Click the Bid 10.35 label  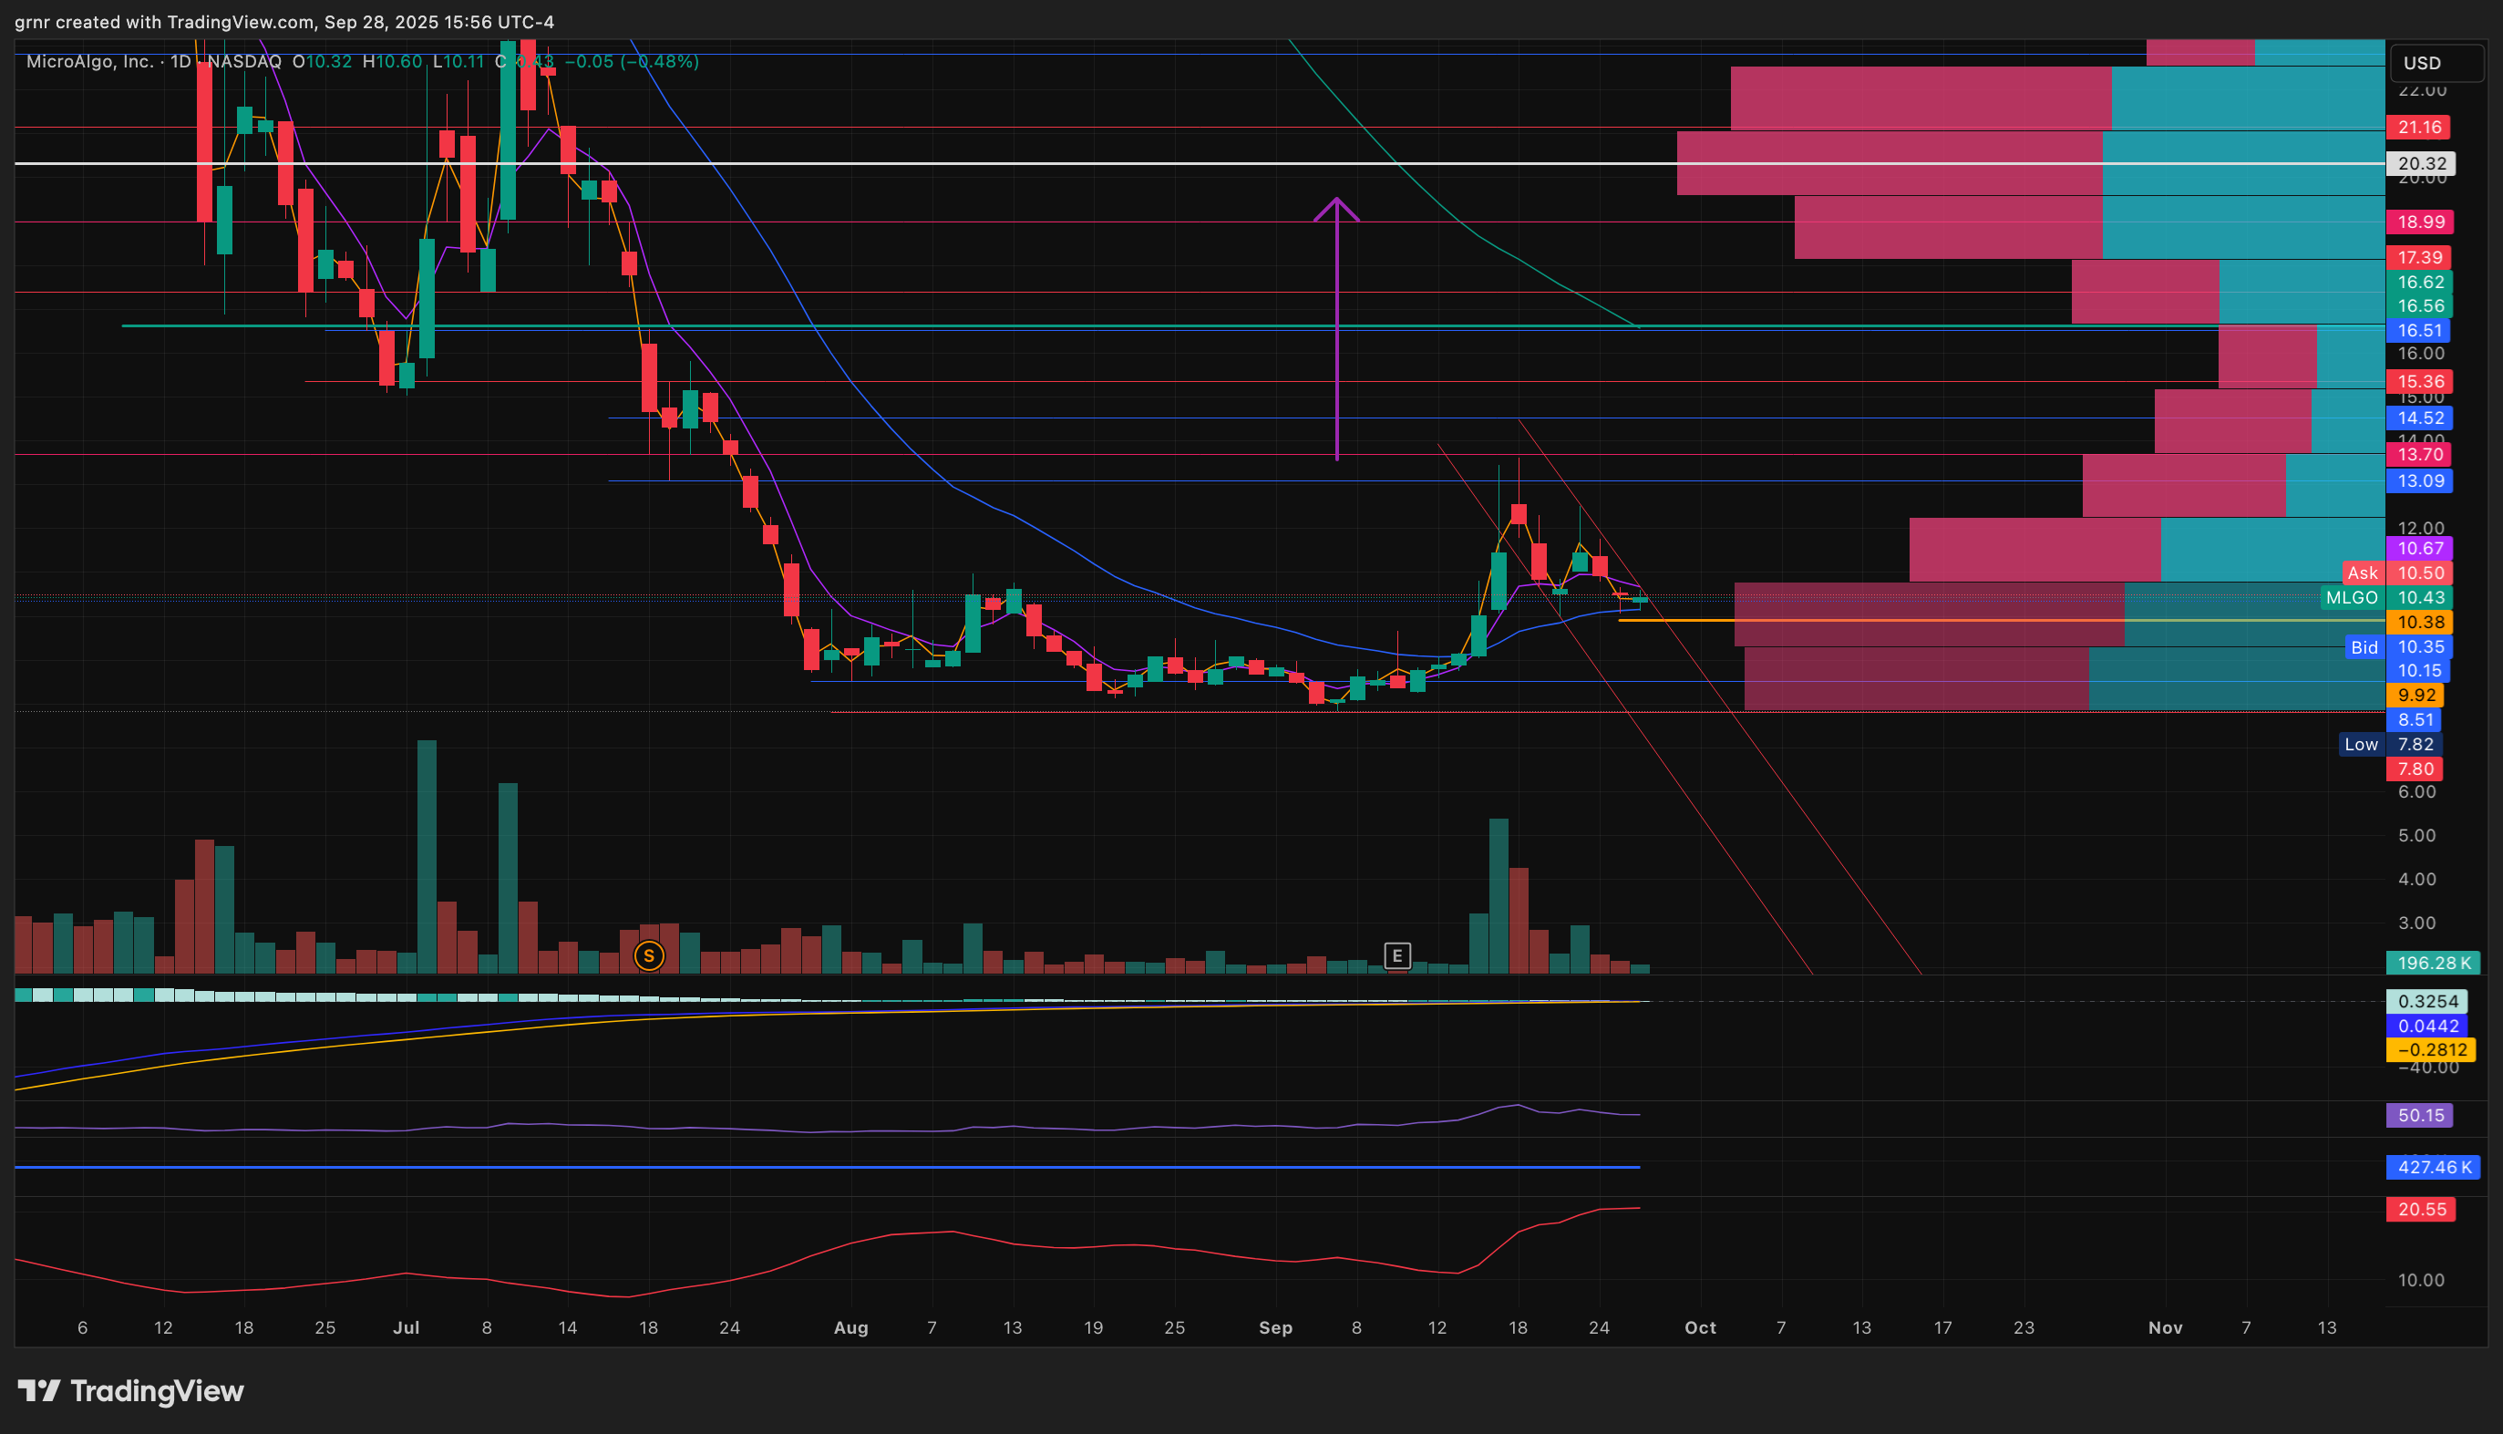tap(2398, 647)
